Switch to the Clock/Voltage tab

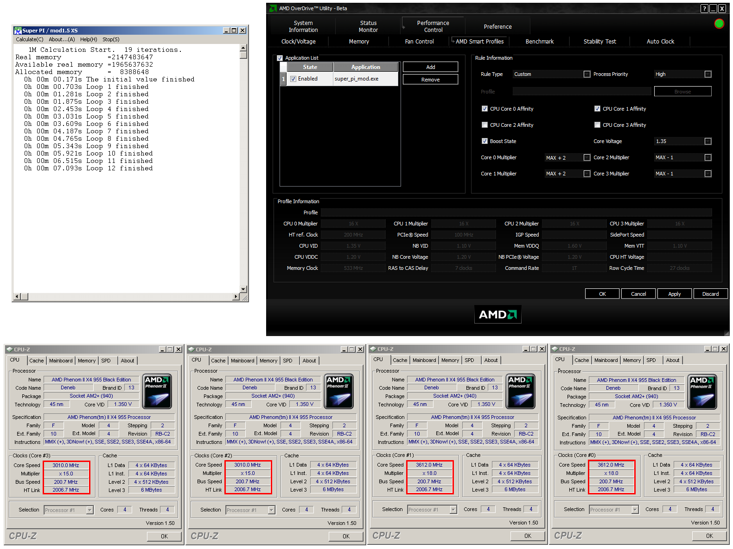(x=299, y=41)
